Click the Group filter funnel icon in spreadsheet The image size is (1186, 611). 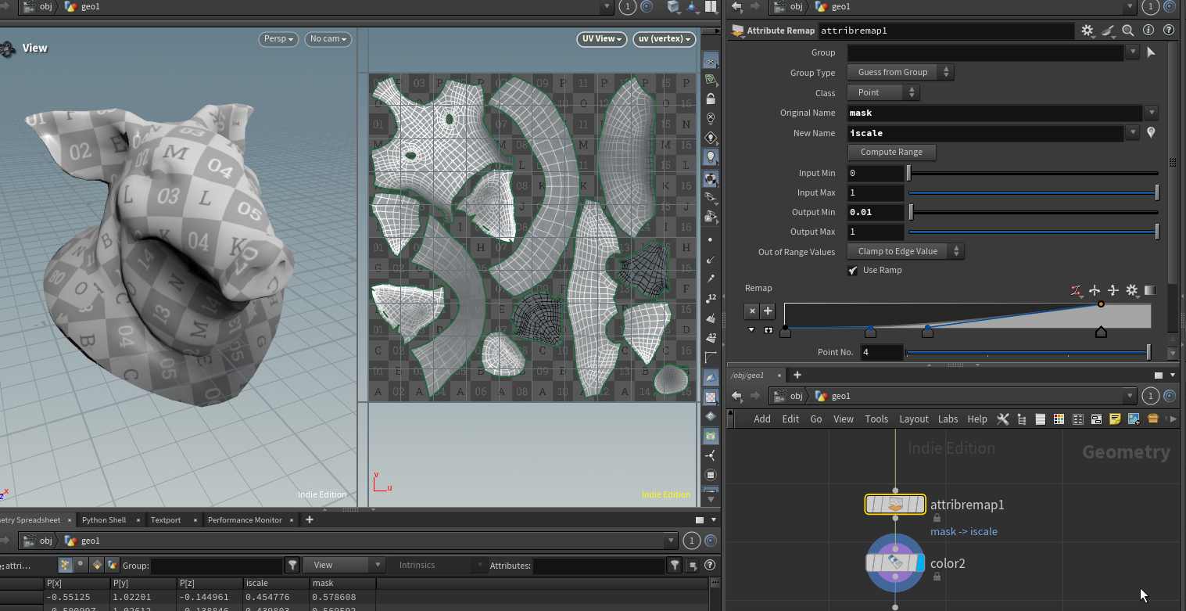click(x=292, y=565)
